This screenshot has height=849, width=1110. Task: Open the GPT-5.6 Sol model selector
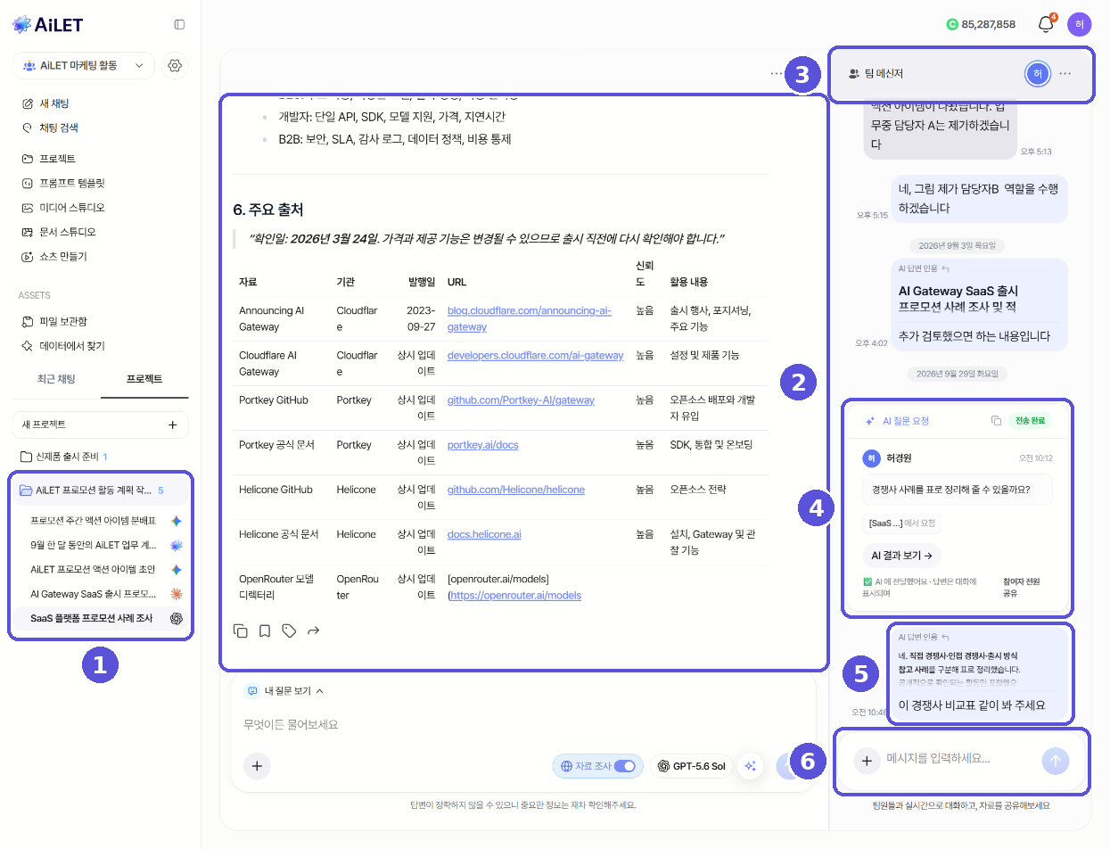691,765
